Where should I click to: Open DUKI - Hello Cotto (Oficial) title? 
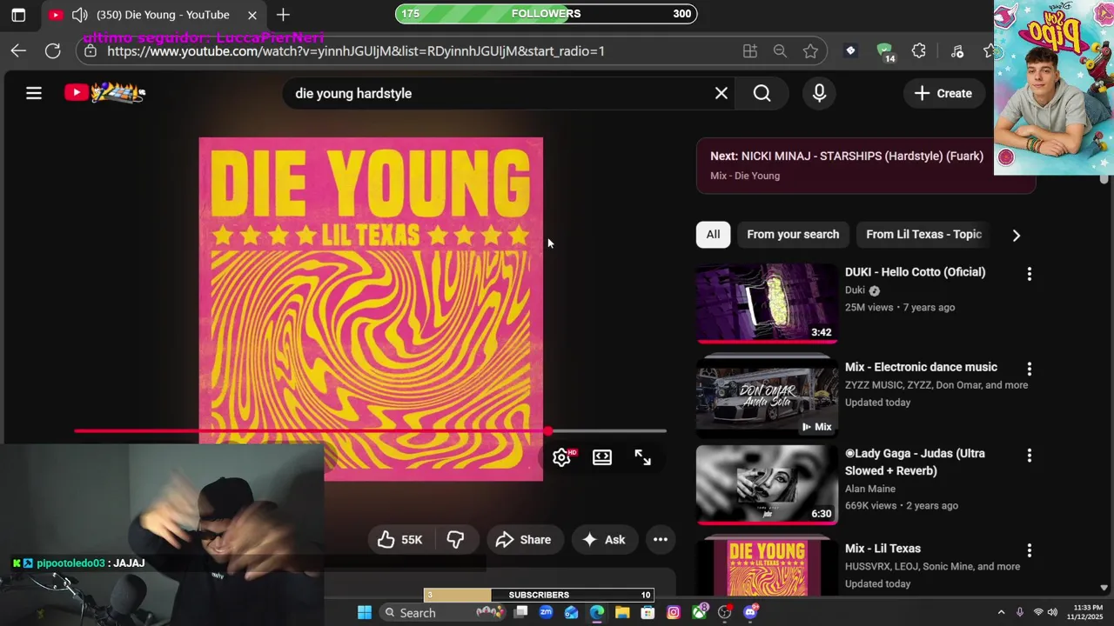point(916,272)
